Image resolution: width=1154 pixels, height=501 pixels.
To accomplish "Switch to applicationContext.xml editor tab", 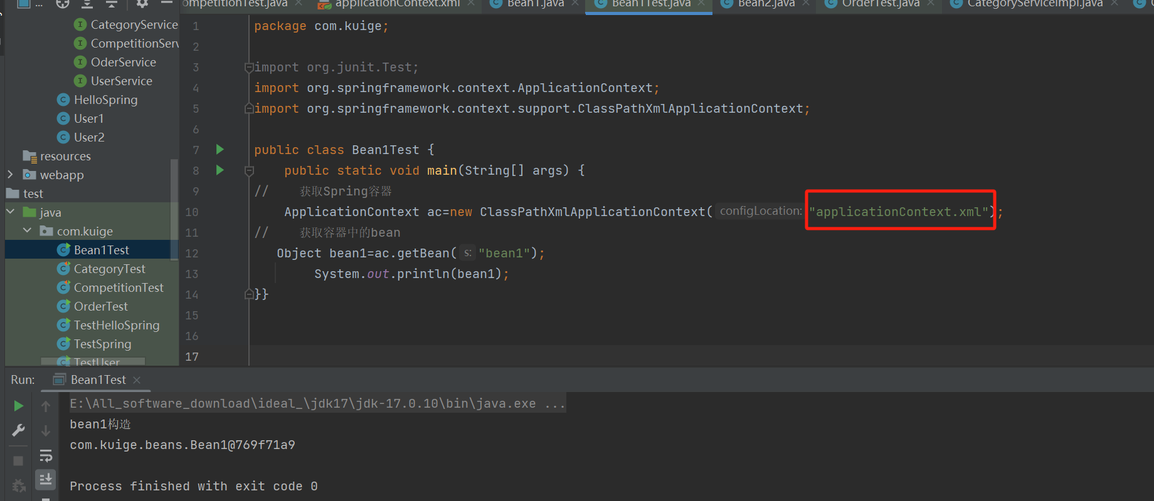I will pyautogui.click(x=397, y=4).
